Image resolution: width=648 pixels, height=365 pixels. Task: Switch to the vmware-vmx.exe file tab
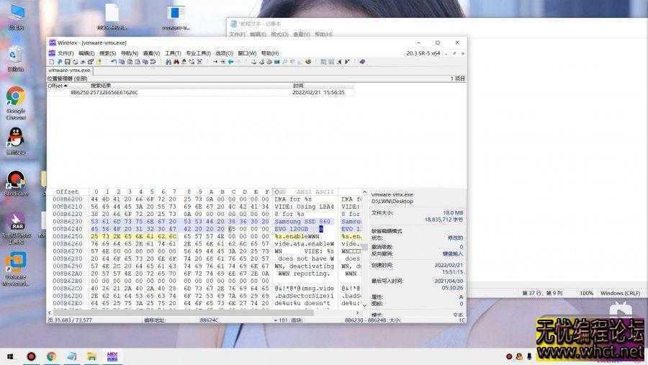coord(69,71)
